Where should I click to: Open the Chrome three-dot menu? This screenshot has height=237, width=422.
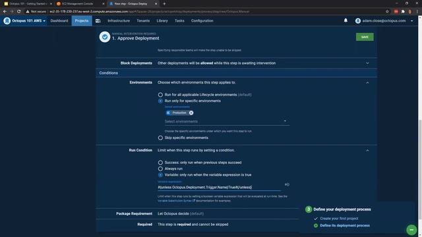[417, 12]
